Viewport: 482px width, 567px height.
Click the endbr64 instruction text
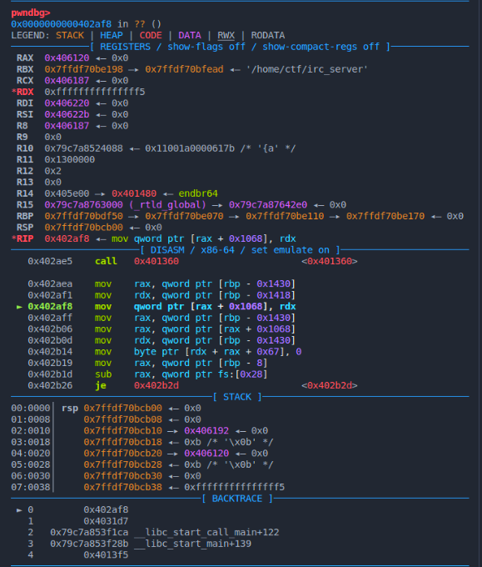198,193
